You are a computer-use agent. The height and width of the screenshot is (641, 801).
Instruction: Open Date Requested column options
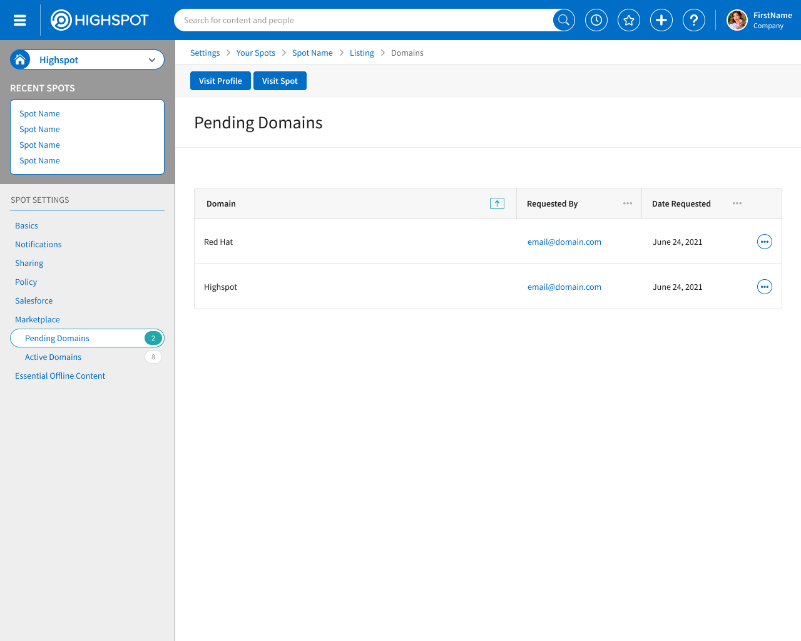coord(737,203)
